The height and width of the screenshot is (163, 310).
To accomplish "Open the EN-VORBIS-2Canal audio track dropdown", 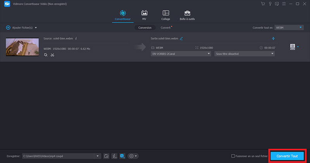I will click(x=181, y=54).
